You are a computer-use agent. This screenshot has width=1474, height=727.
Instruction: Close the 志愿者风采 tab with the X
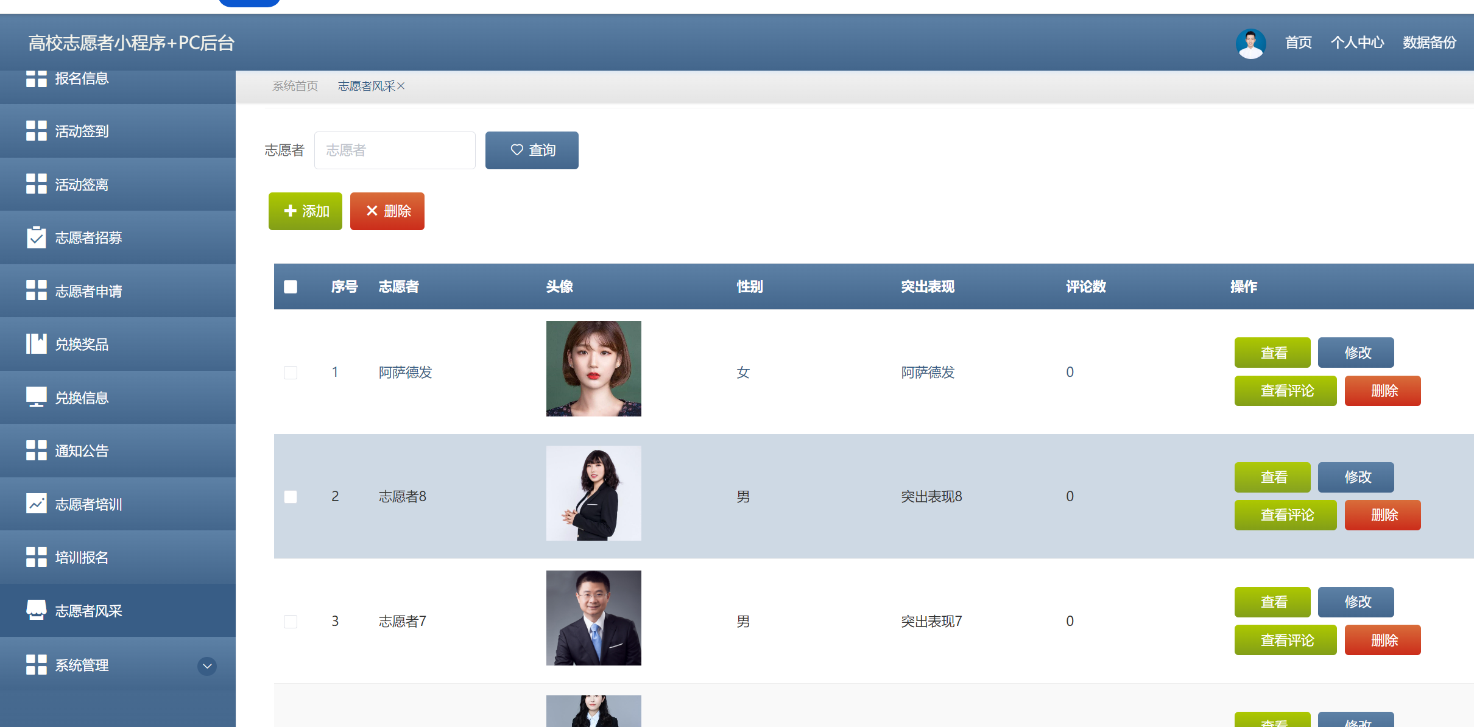(x=401, y=86)
